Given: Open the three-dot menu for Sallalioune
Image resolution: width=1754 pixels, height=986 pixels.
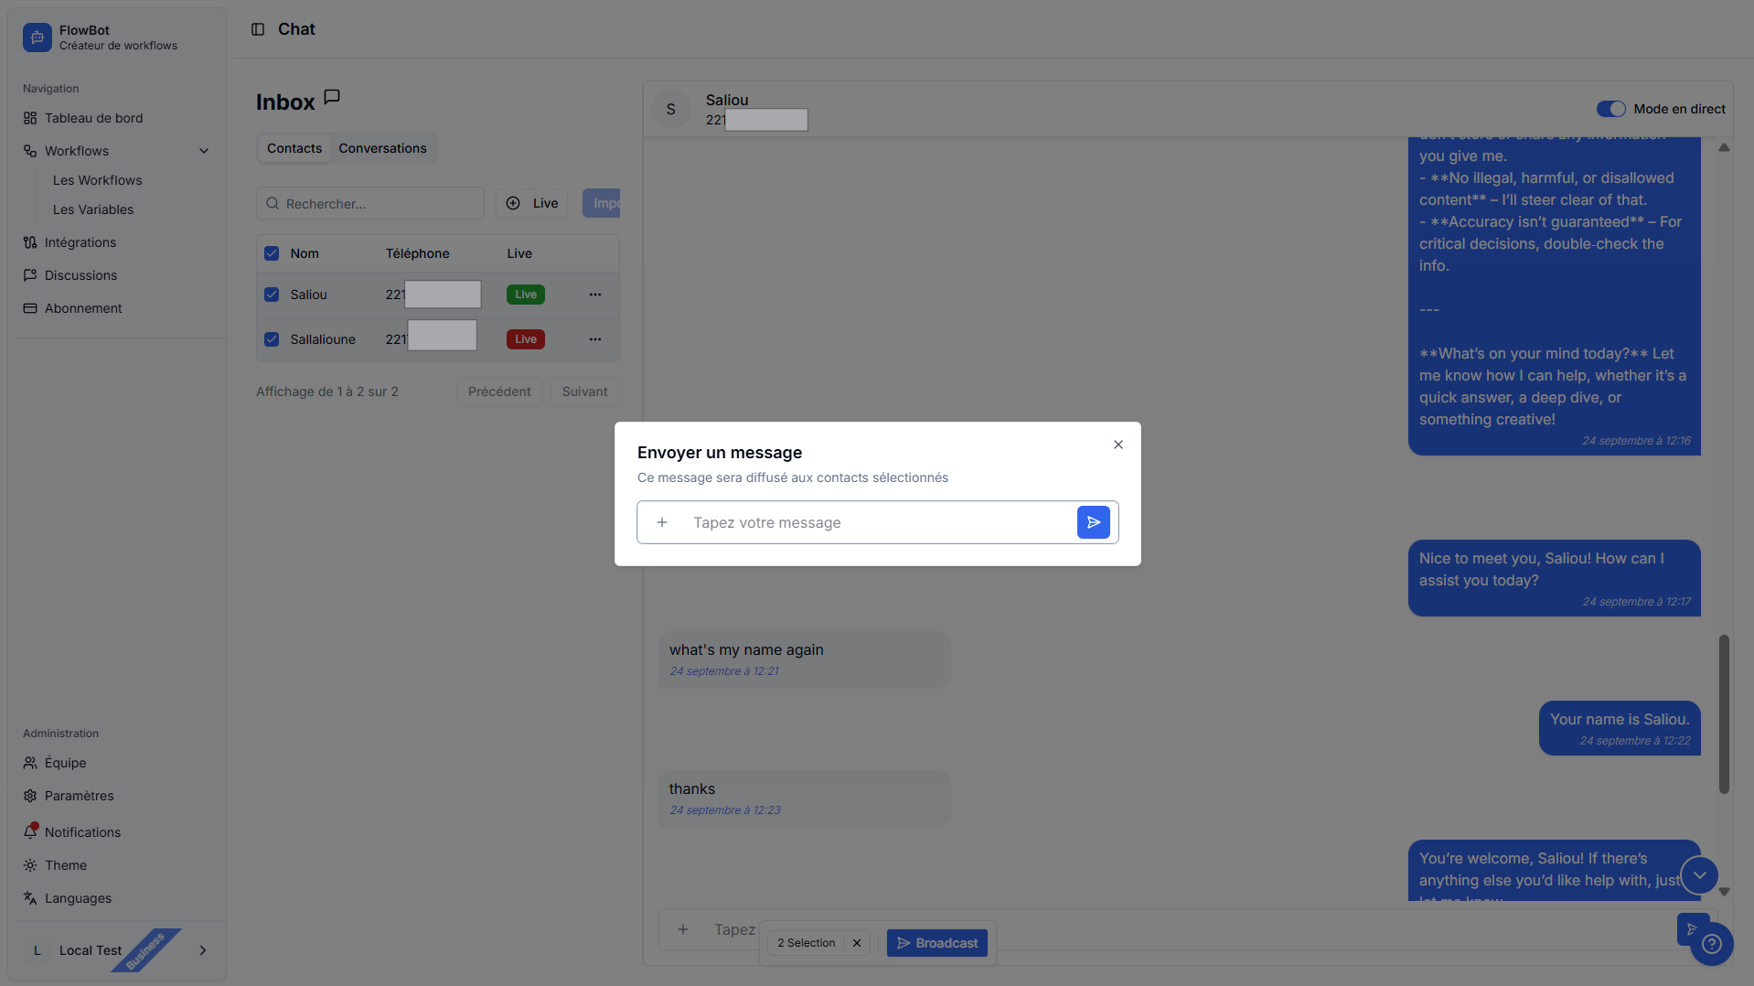Looking at the screenshot, I should [595, 339].
